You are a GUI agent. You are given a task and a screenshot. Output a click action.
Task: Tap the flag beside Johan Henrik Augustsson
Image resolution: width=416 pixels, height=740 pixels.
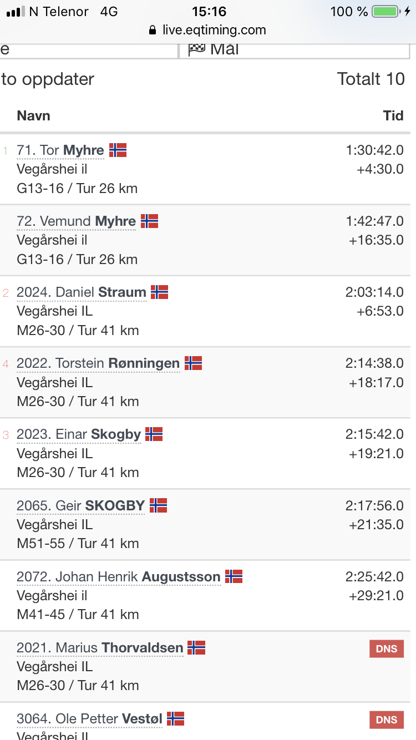click(x=234, y=577)
